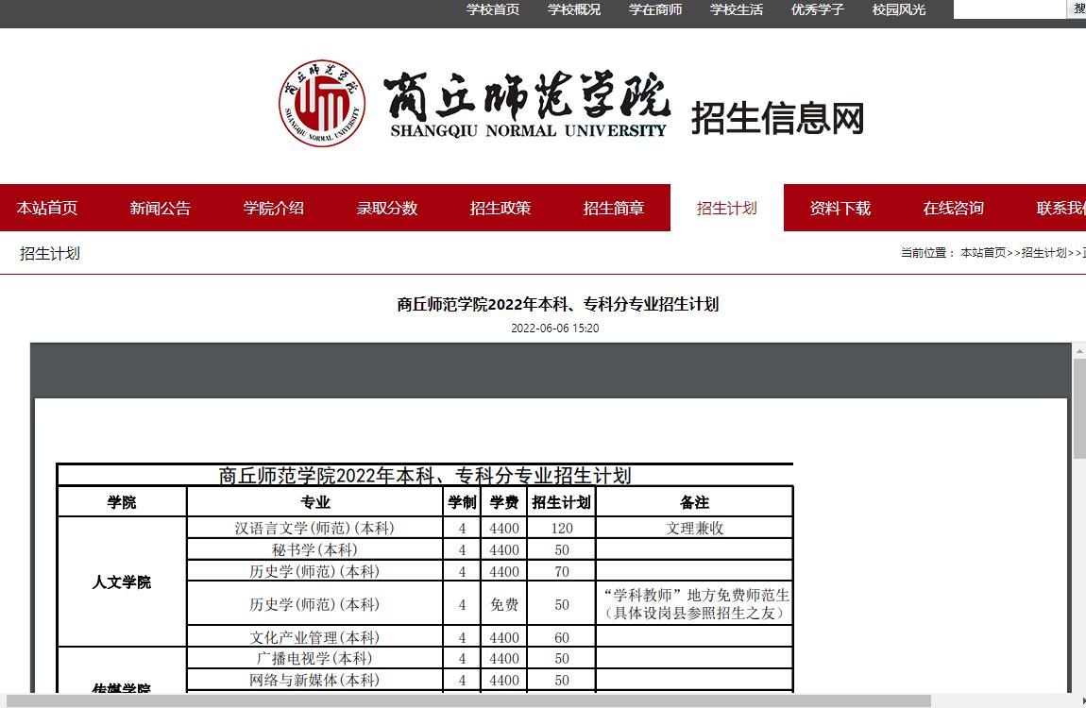The height and width of the screenshot is (708, 1086).
Task: Open 学院介绍 navigation tab
Action: pos(274,208)
